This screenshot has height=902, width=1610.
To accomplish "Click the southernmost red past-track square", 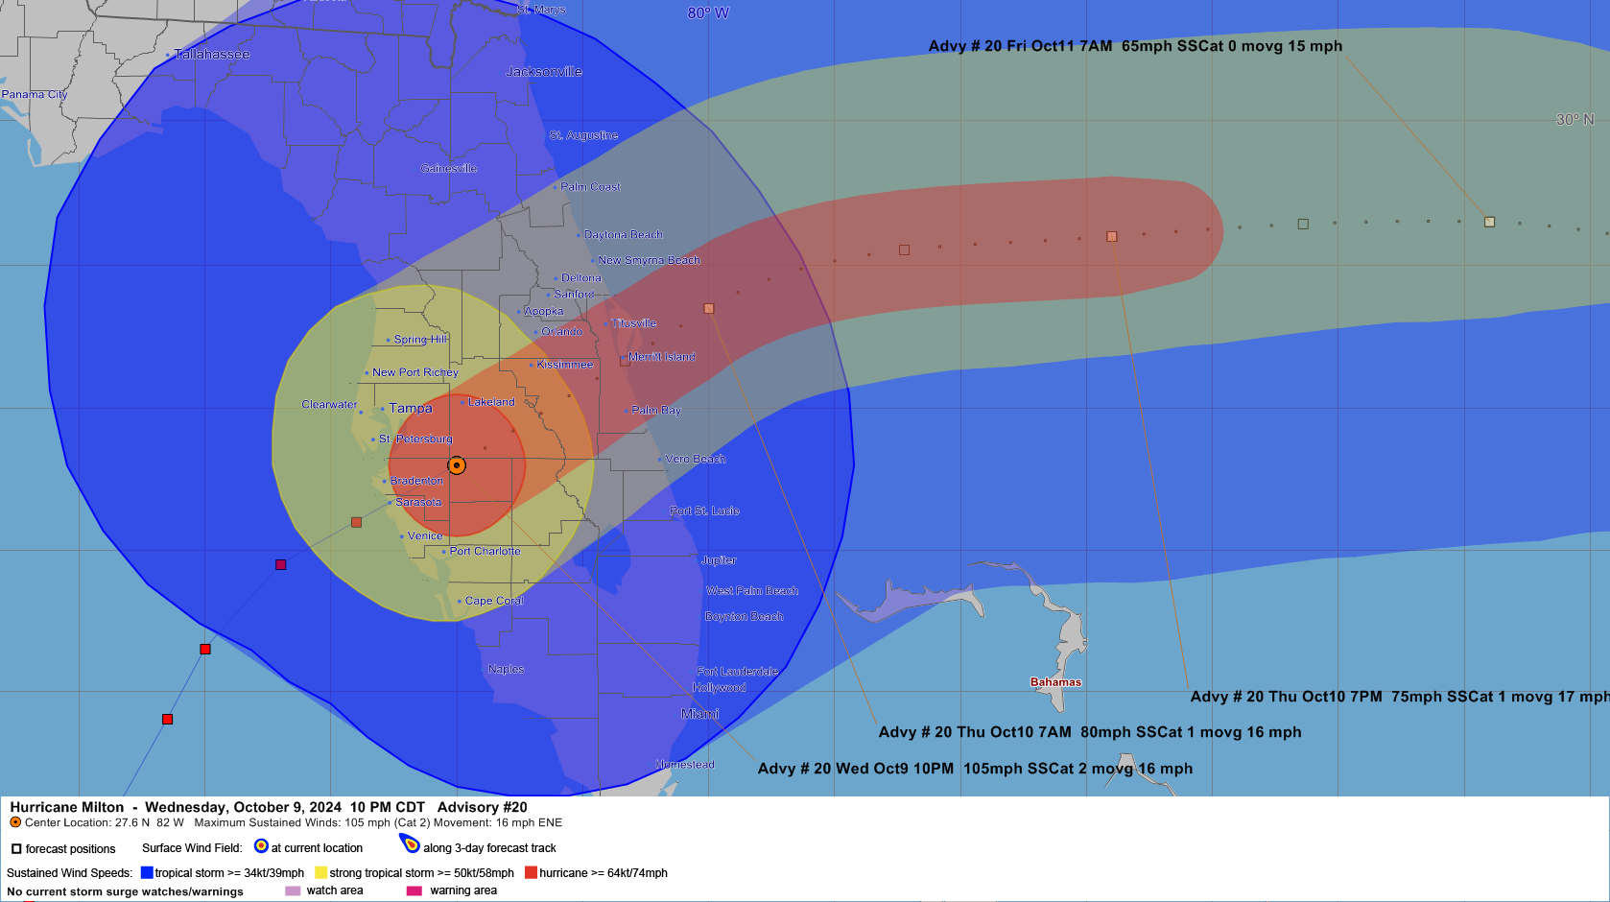I will click(x=168, y=719).
